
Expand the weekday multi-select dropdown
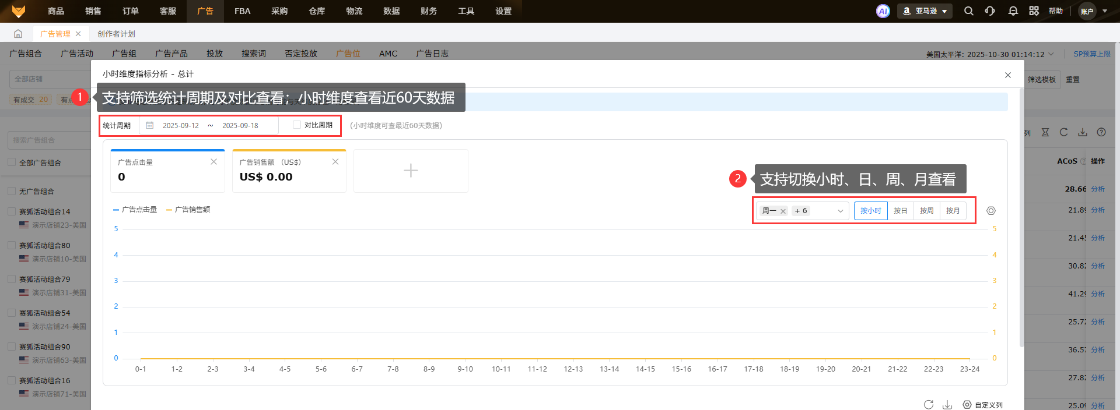click(840, 211)
